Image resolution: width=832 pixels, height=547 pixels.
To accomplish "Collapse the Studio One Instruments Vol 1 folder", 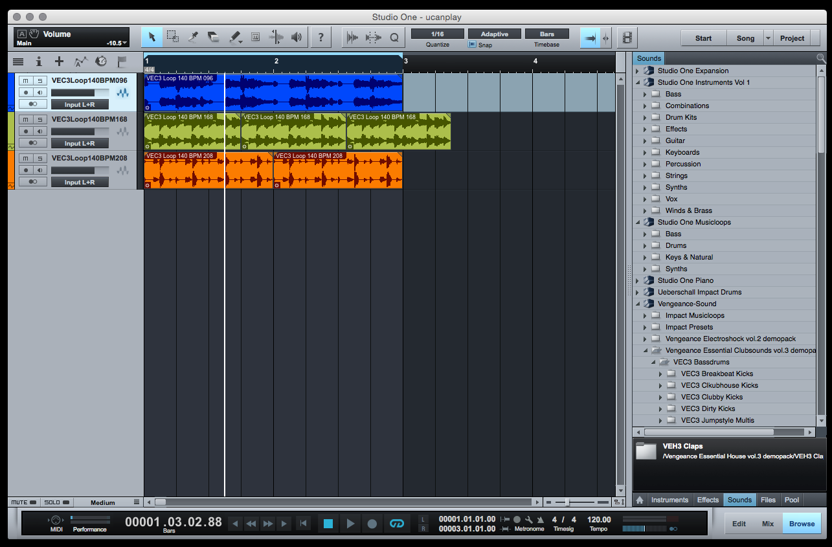I will click(x=637, y=82).
